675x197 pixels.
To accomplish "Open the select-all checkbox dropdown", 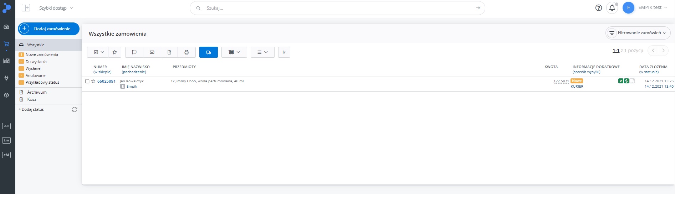I will [98, 52].
